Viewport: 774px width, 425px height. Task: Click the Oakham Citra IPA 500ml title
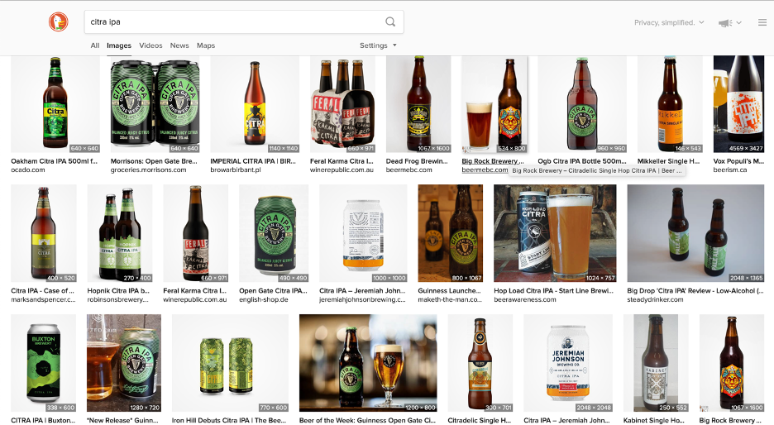click(x=55, y=161)
